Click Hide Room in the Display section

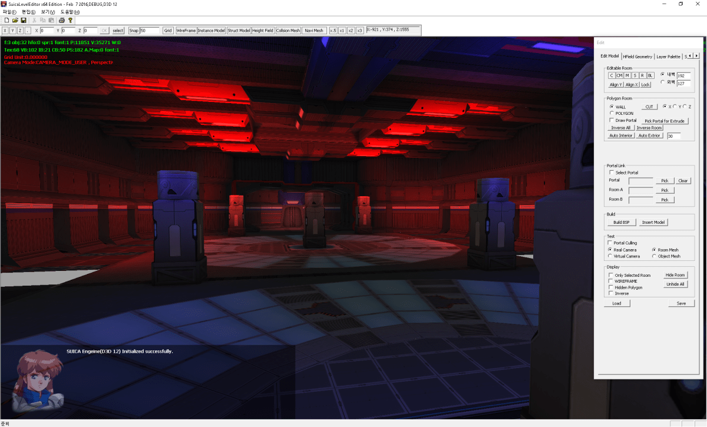tap(675, 274)
